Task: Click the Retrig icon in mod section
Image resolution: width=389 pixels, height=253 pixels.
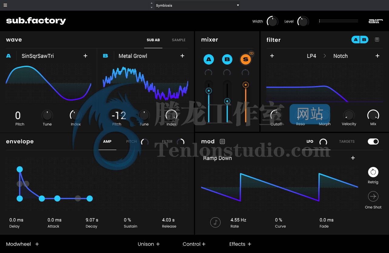Action: pos(373,172)
